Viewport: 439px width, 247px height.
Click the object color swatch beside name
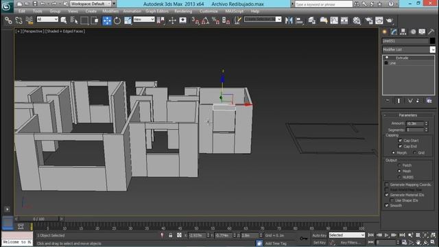432,41
